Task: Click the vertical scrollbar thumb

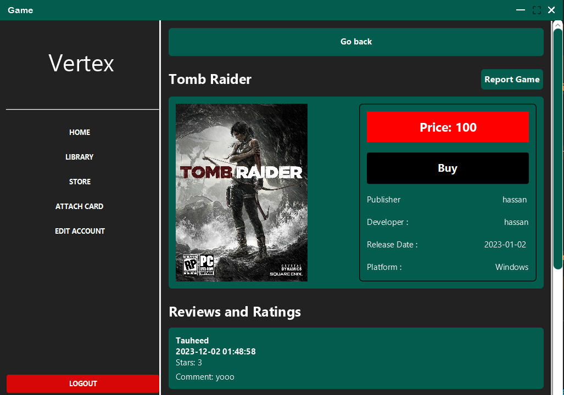Action: [557, 149]
